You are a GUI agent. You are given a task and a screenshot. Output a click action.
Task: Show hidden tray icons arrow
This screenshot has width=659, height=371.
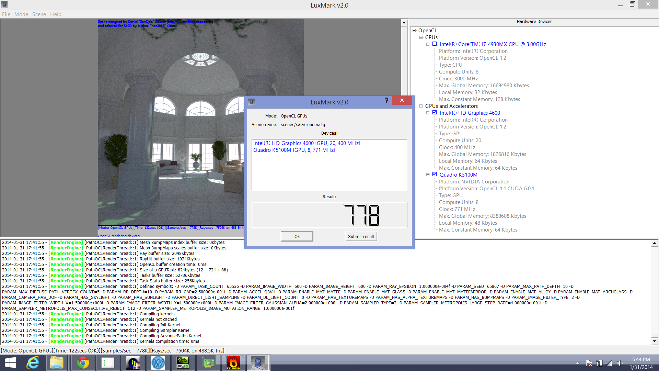point(578,363)
